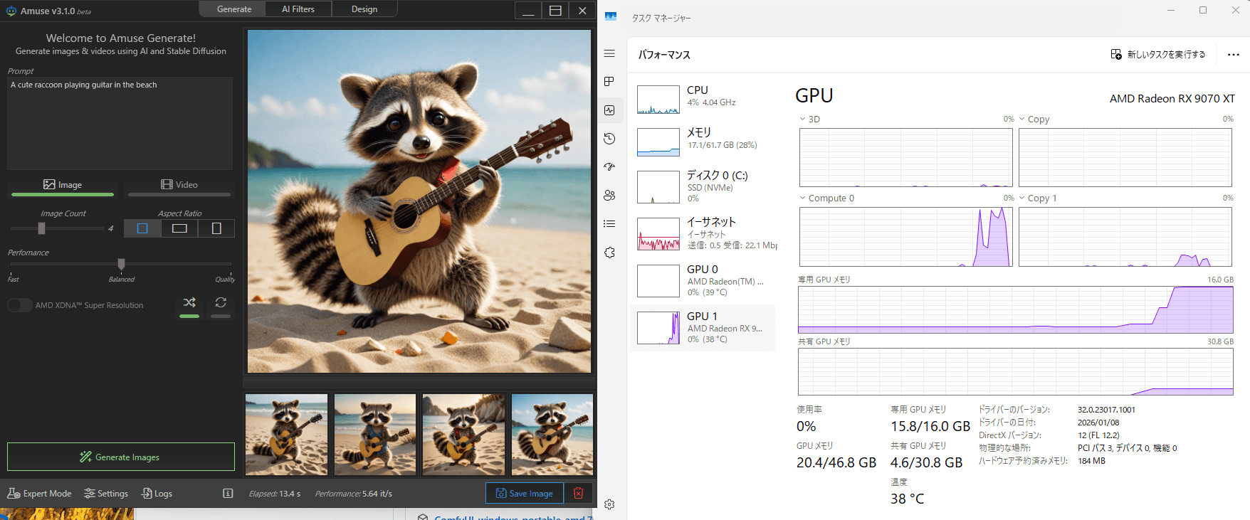Switch to the Video mode tab

(x=179, y=185)
